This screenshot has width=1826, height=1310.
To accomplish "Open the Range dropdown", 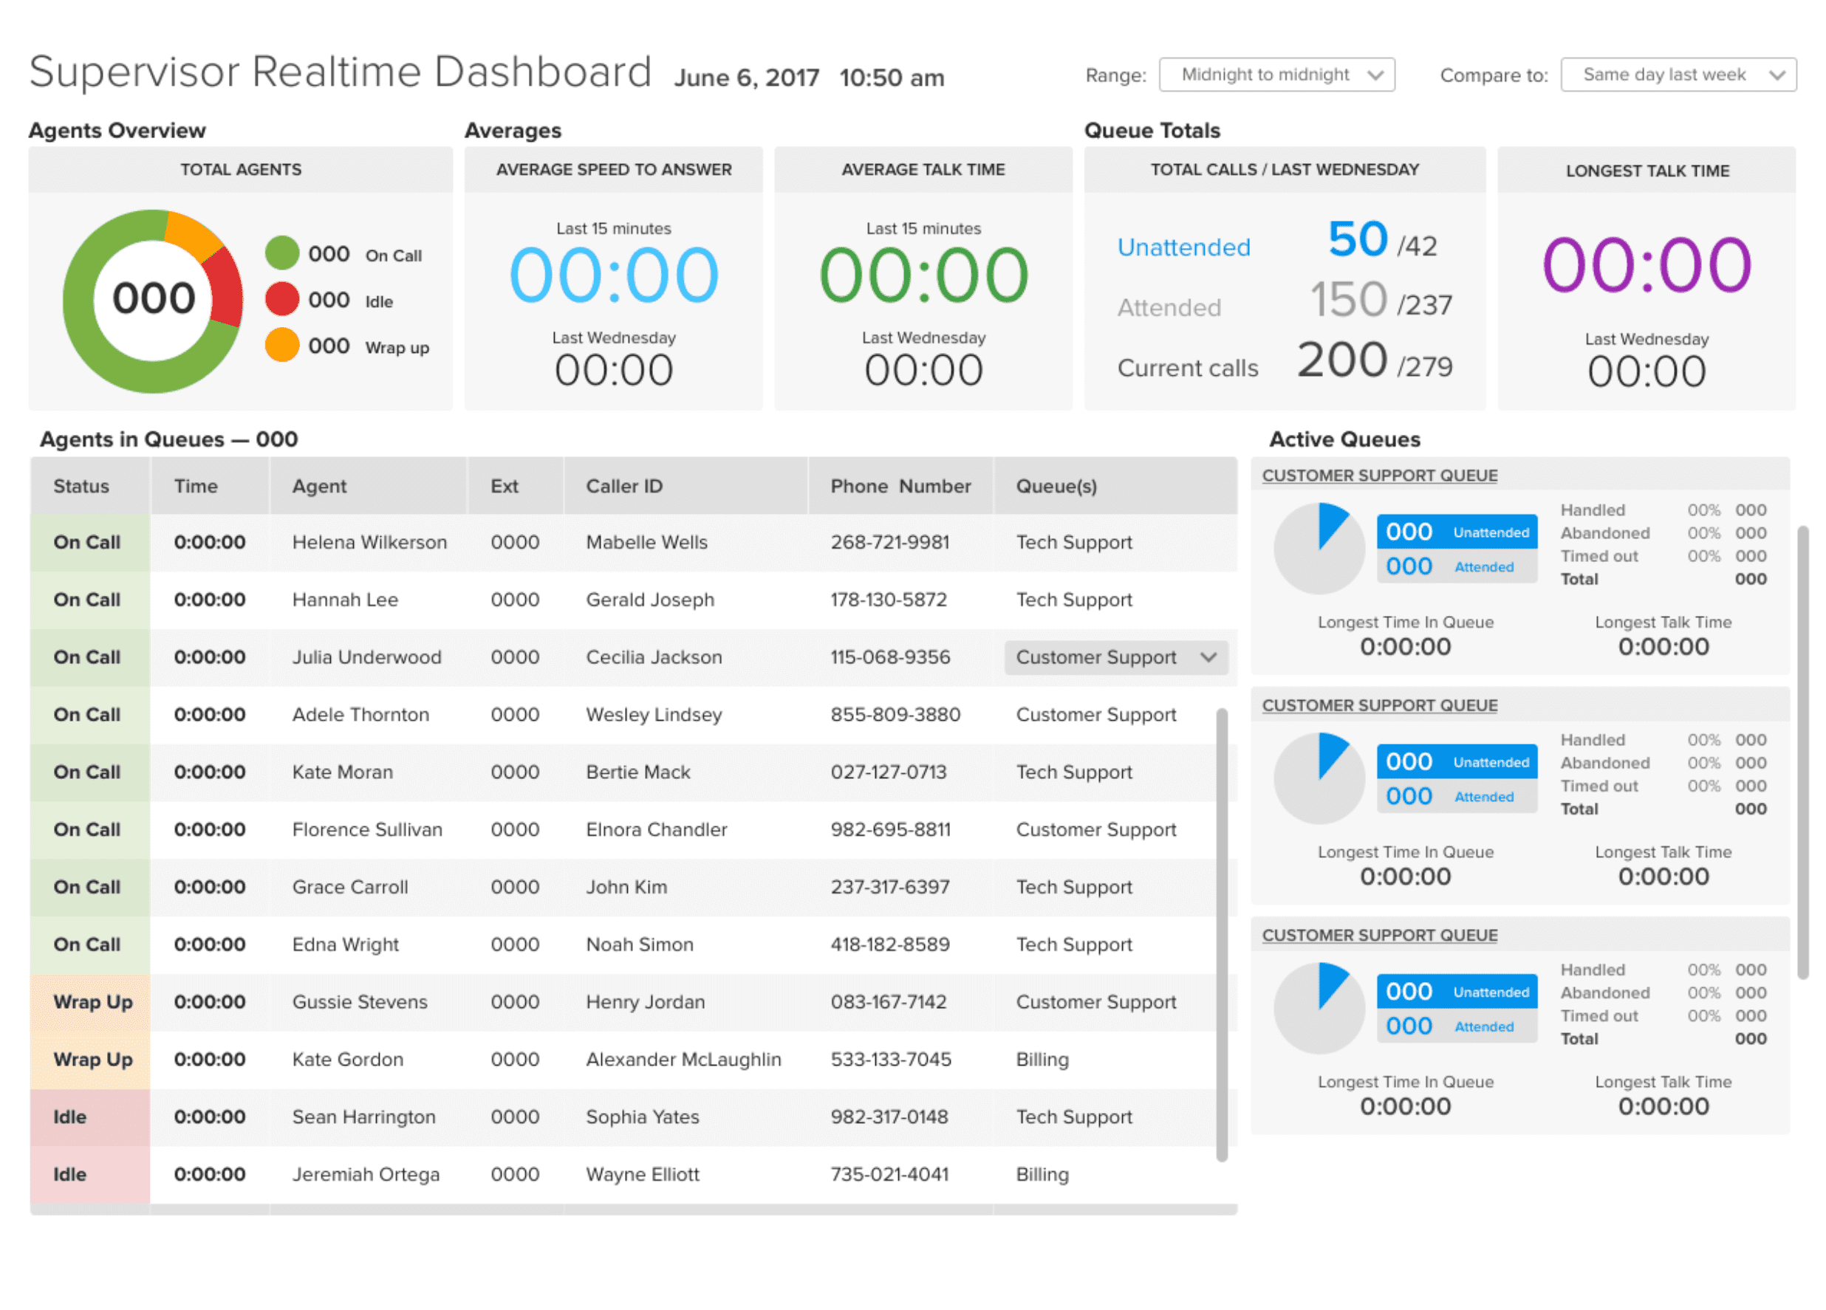I will [1276, 75].
